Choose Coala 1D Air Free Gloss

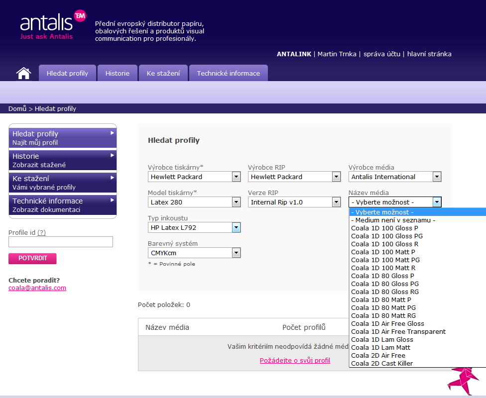pos(417,324)
